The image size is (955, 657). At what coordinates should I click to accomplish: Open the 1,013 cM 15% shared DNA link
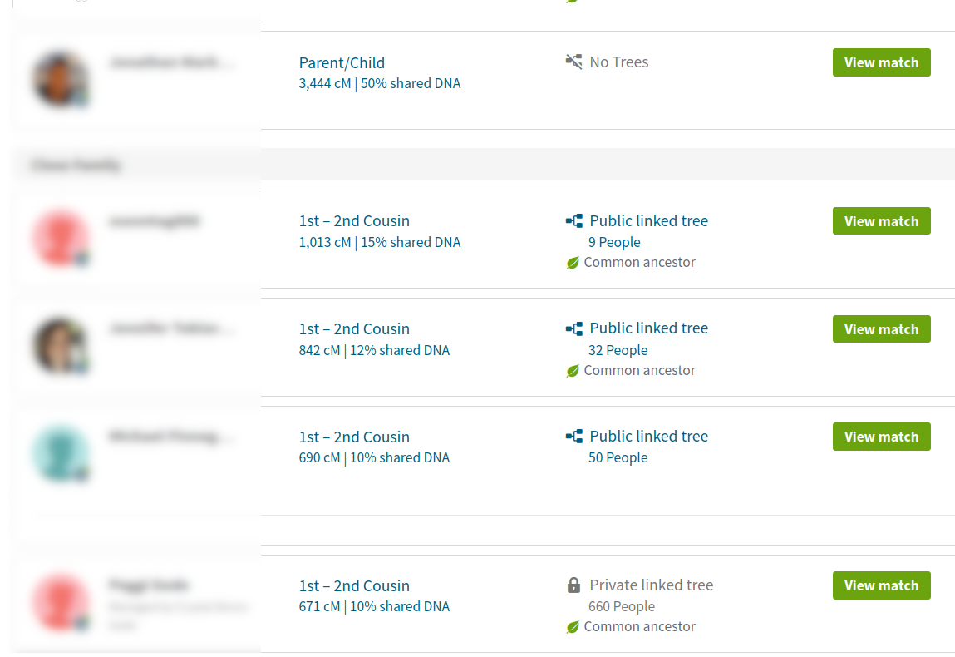[379, 243]
